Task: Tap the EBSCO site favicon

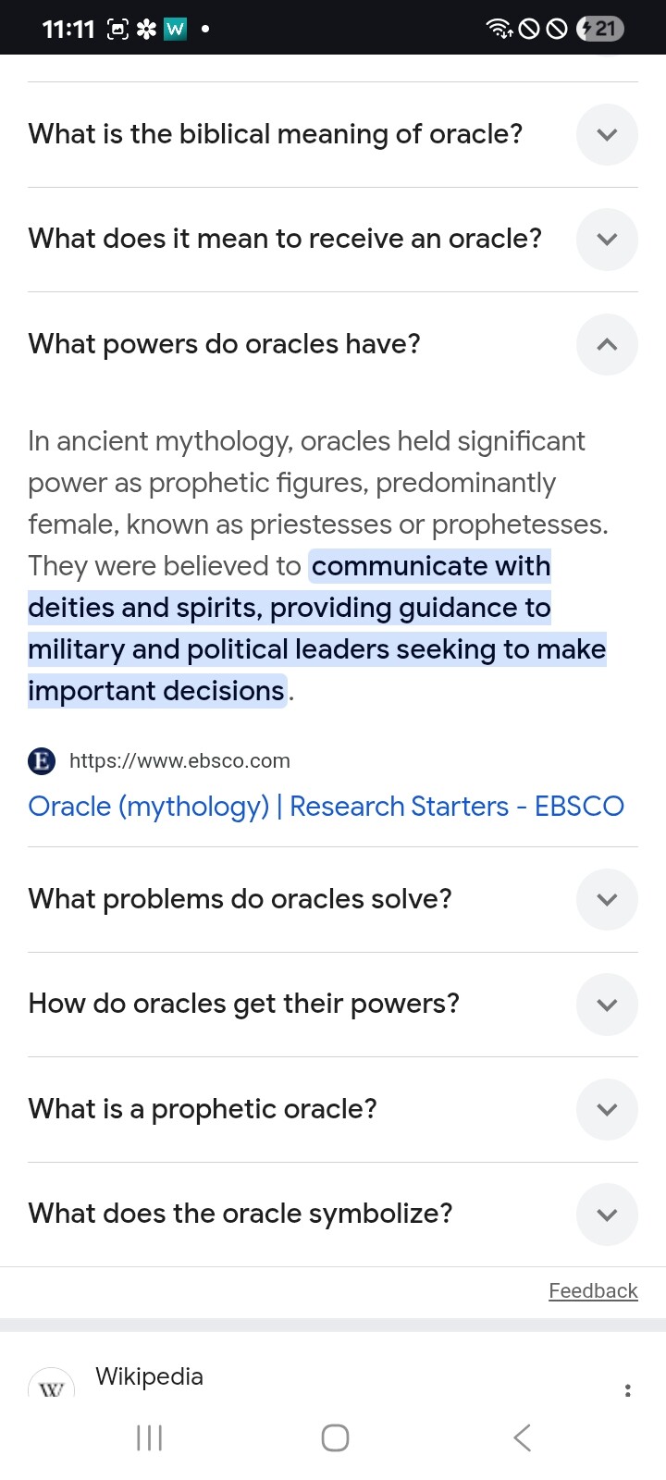Action: [42, 761]
